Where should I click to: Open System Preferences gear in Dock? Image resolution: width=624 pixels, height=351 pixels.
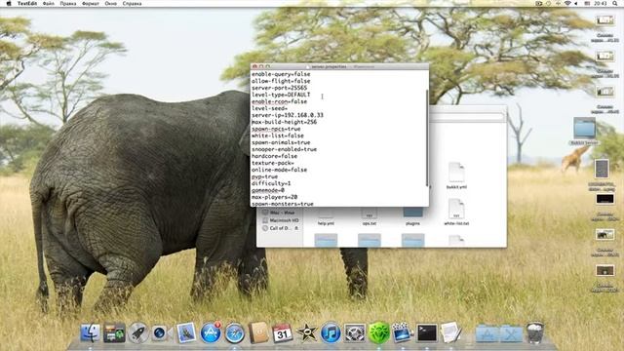point(355,333)
